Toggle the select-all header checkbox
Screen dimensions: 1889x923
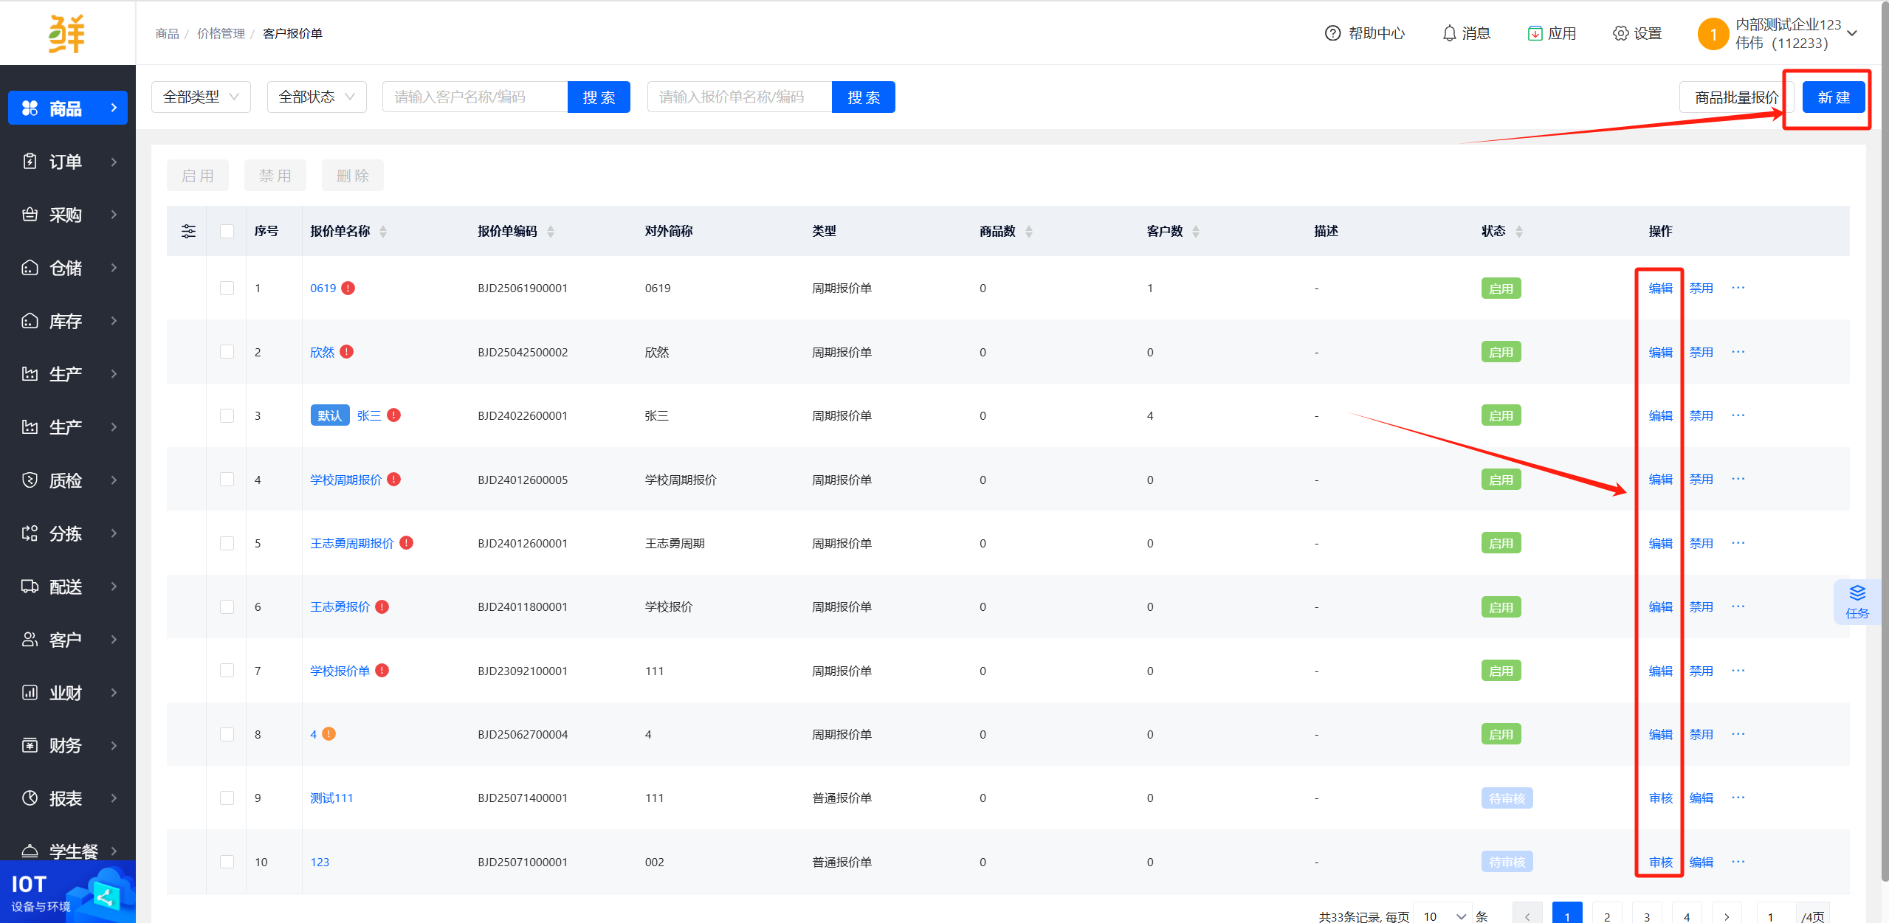point(227,231)
